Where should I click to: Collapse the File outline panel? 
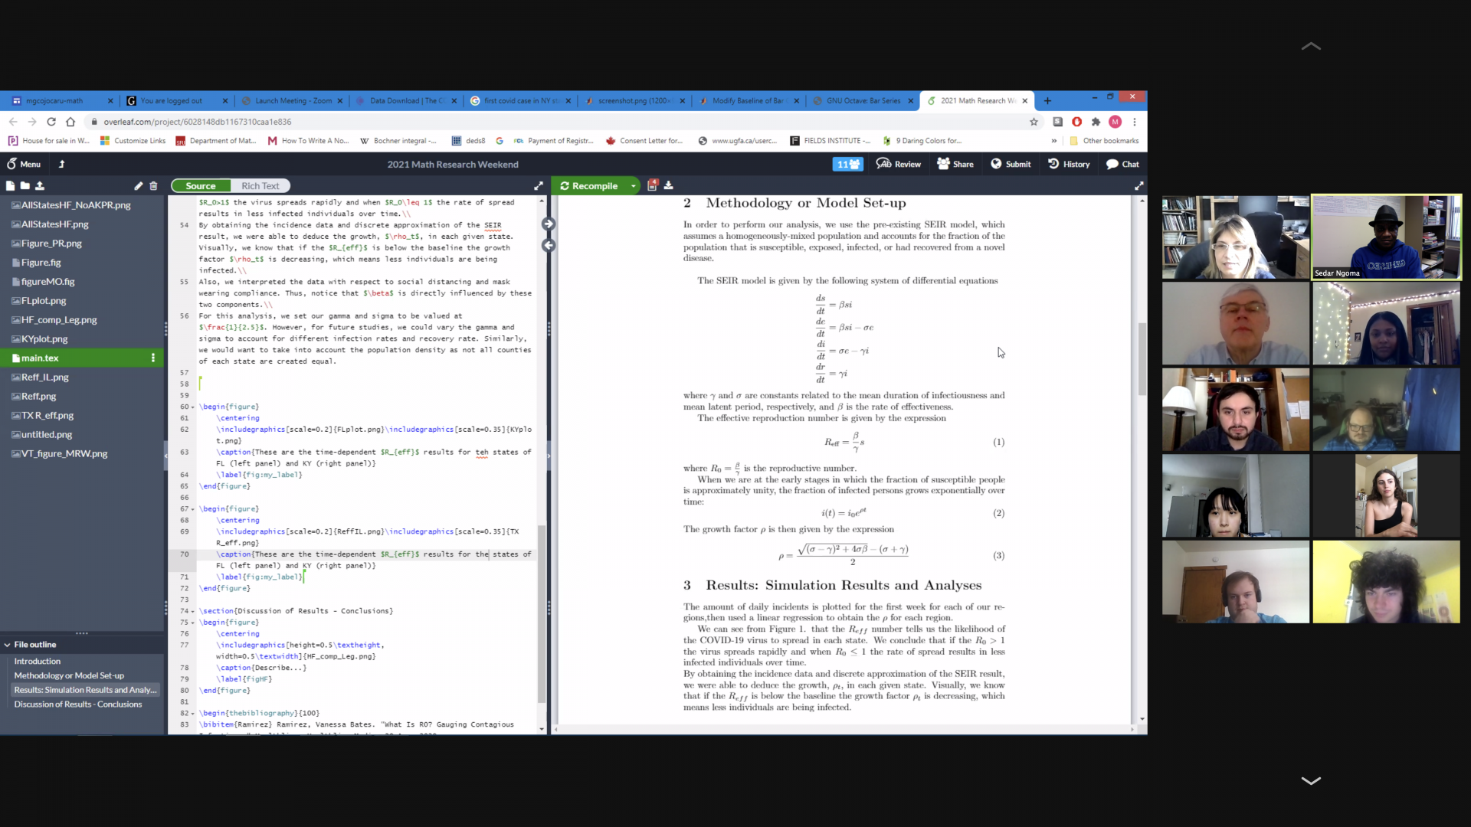(x=8, y=644)
